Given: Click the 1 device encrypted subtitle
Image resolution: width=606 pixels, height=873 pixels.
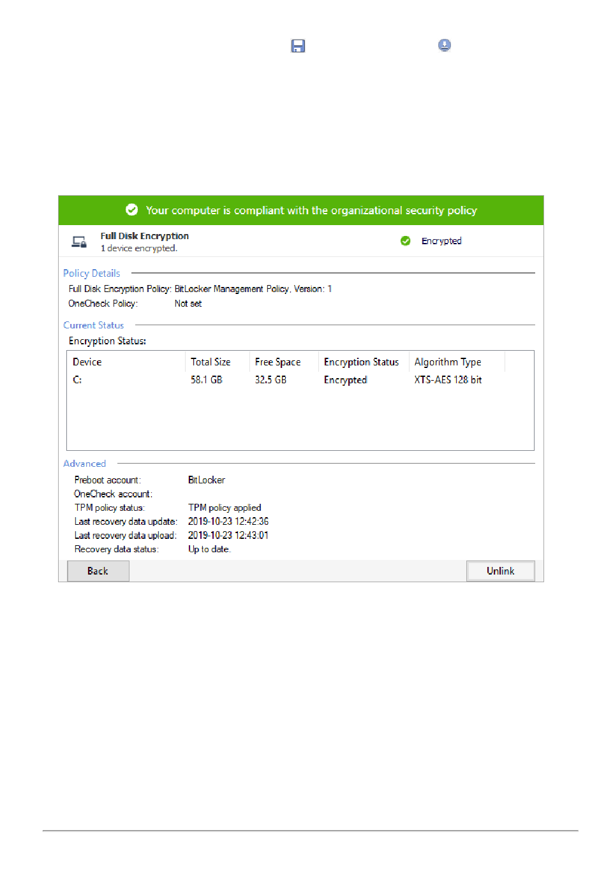Looking at the screenshot, I should pos(139,248).
